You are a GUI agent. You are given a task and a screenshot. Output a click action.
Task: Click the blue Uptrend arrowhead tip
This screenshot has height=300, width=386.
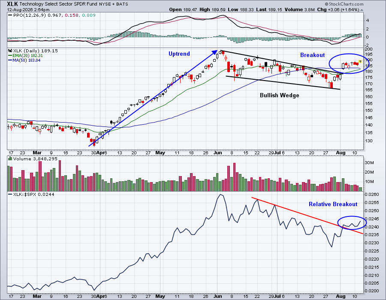click(x=216, y=51)
